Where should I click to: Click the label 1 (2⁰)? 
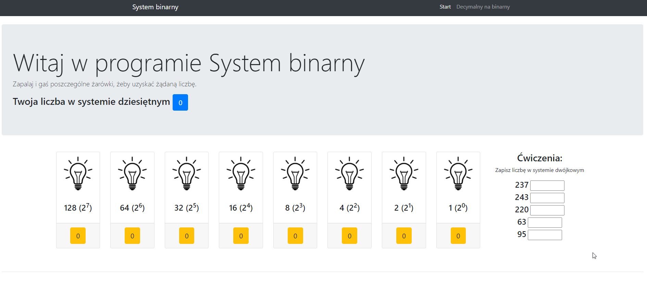(x=458, y=208)
